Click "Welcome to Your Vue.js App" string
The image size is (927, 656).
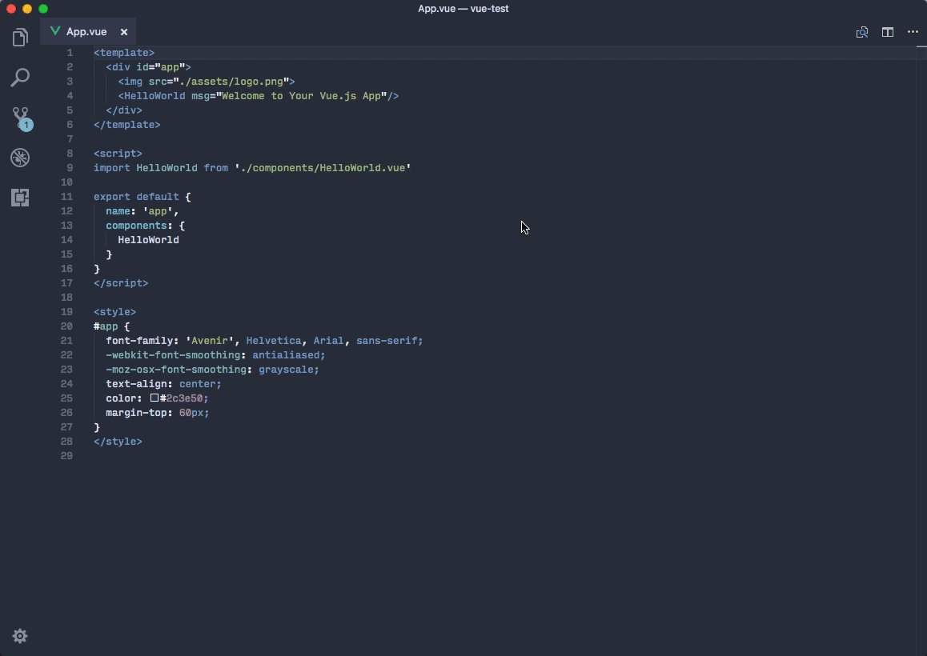pyautogui.click(x=302, y=96)
